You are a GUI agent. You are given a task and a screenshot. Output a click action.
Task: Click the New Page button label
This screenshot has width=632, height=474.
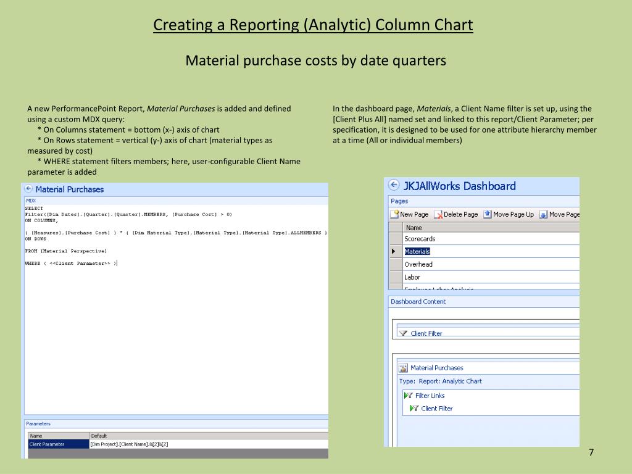click(x=414, y=214)
